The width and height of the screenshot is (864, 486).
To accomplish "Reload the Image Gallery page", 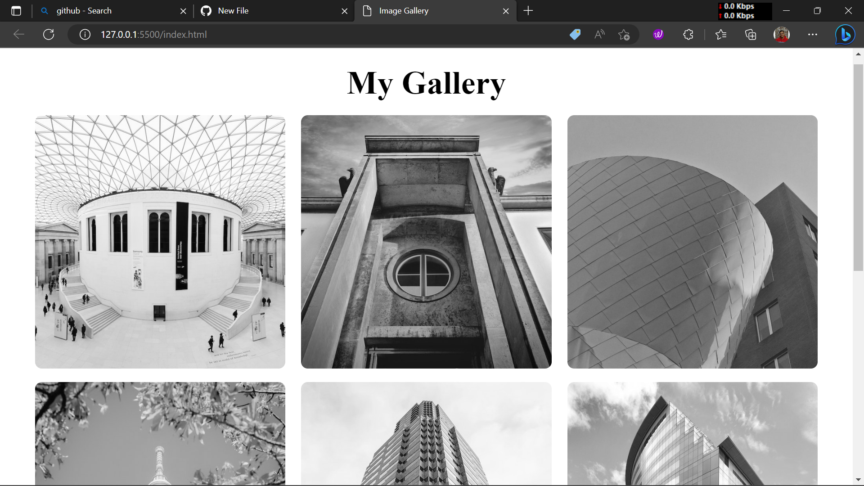I will 49,34.
